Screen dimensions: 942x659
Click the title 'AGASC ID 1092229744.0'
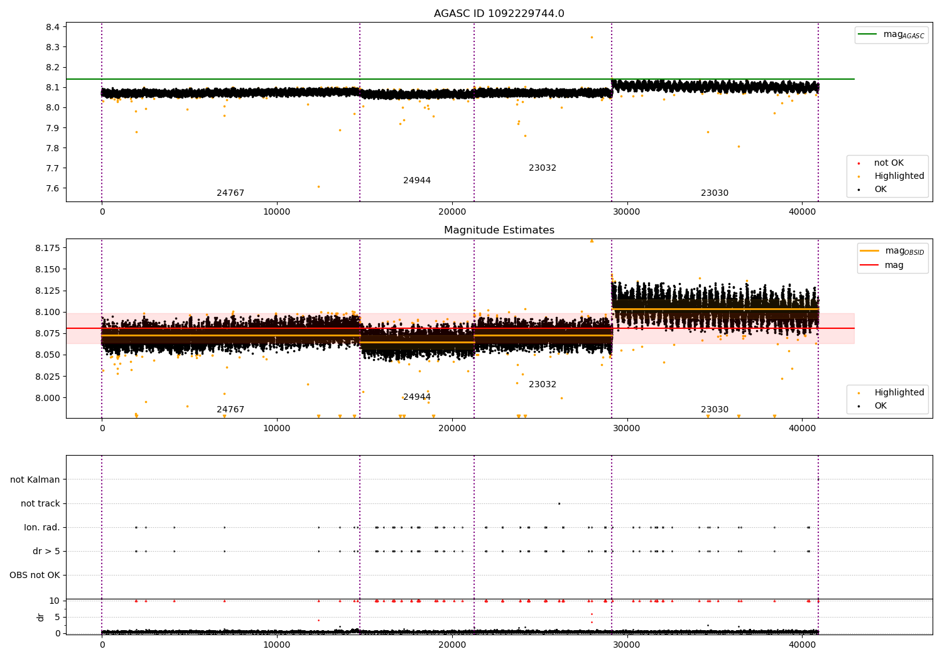(x=499, y=14)
